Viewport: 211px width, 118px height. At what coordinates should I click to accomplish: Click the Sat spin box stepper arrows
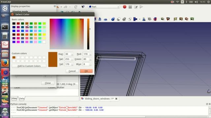[72, 59]
